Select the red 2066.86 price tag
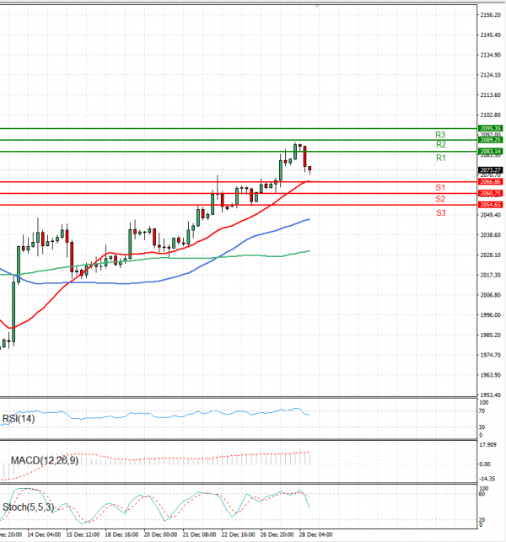Viewport: 506px width, 542px height. pyautogui.click(x=490, y=182)
